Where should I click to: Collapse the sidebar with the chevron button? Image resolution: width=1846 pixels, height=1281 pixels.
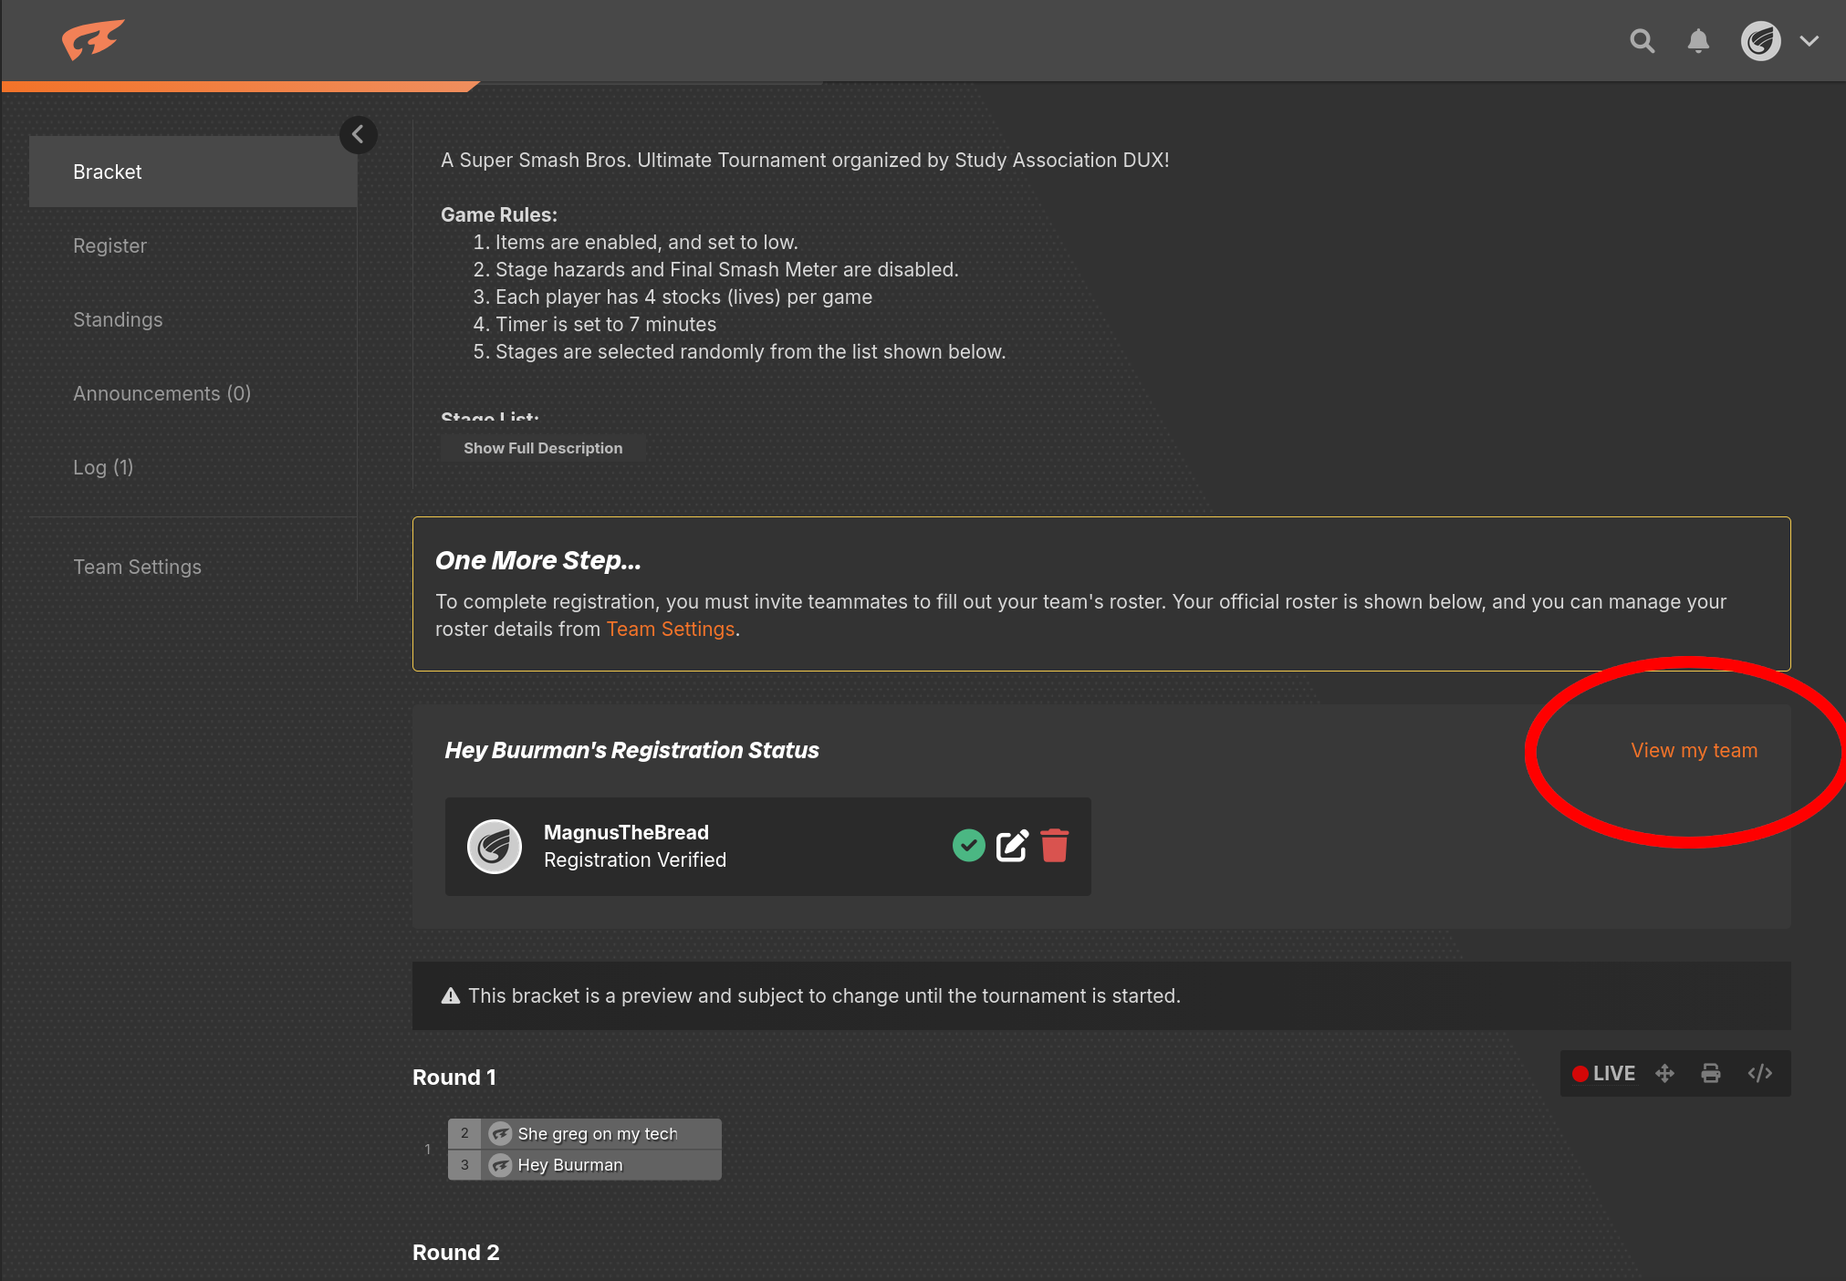358,135
